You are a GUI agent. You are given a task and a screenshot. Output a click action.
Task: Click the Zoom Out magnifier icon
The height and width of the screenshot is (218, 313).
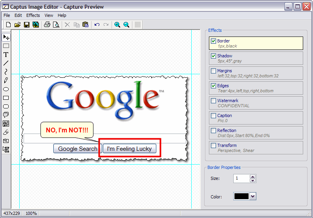(126, 25)
